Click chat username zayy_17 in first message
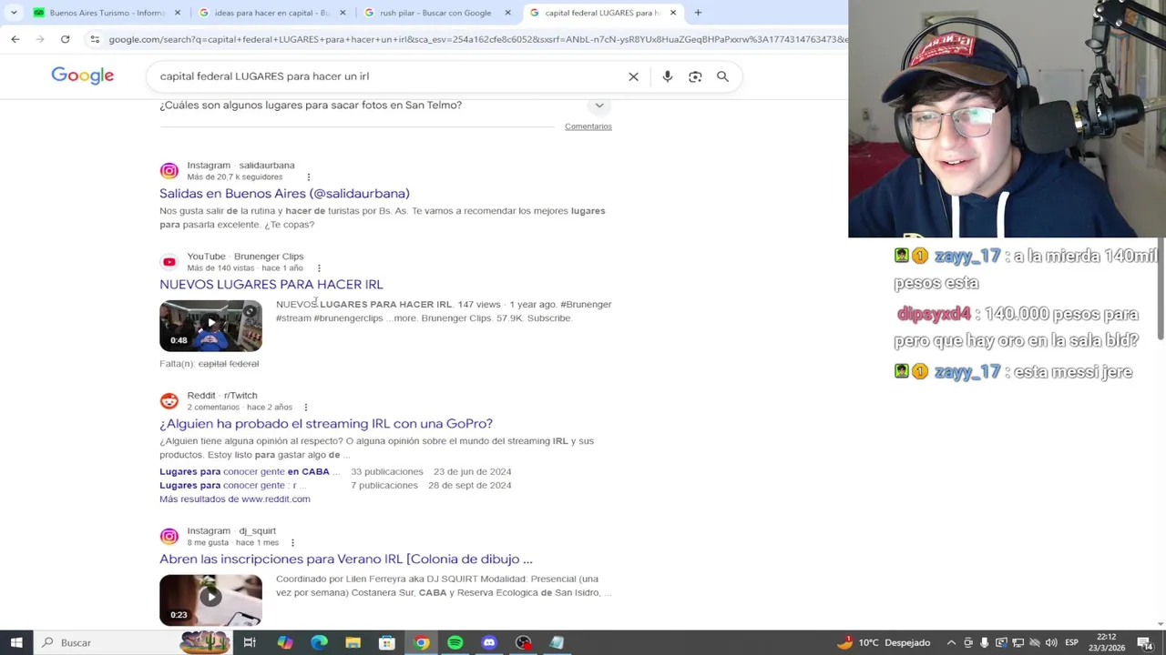This screenshot has height=655, width=1166. pyautogui.click(x=967, y=257)
